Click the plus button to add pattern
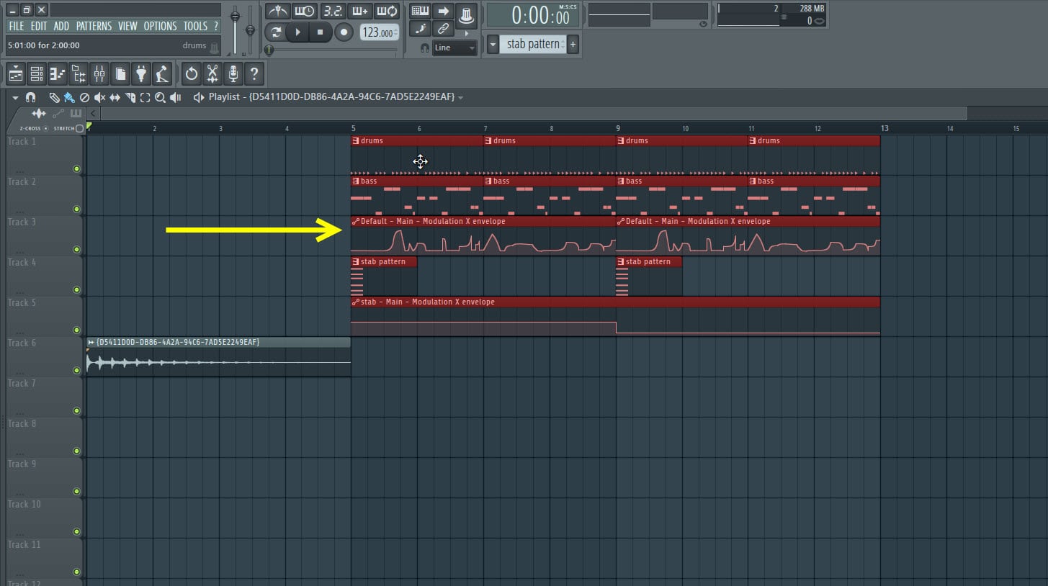This screenshot has width=1048, height=586. coord(573,45)
